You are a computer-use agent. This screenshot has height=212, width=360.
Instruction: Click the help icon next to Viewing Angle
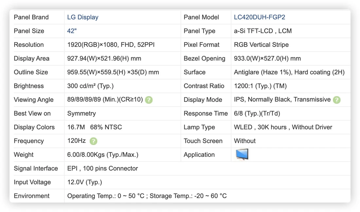click(149, 100)
